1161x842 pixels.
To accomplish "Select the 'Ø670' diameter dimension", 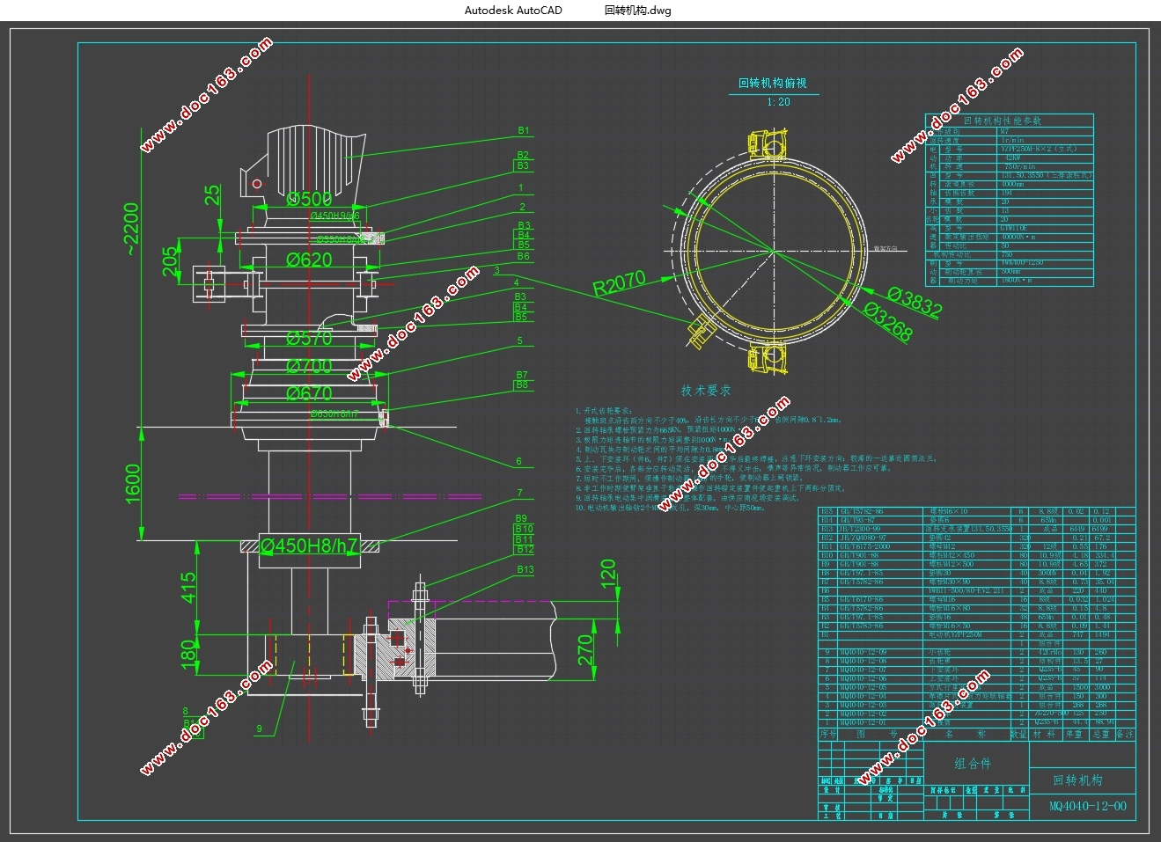I will pyautogui.click(x=310, y=393).
